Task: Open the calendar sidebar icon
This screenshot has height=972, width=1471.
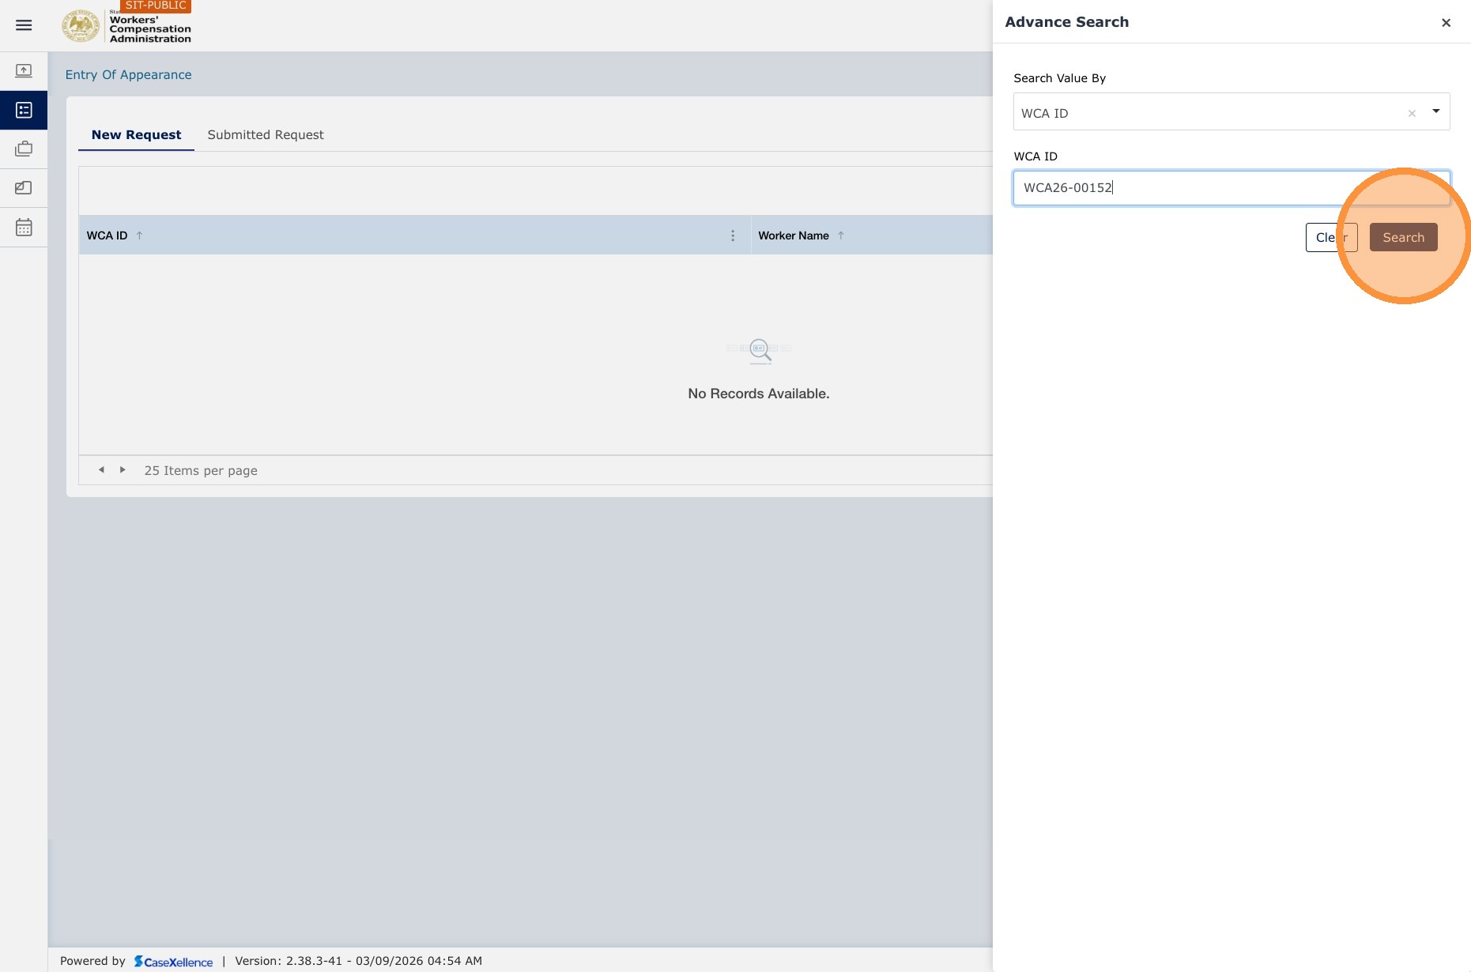Action: point(24,228)
